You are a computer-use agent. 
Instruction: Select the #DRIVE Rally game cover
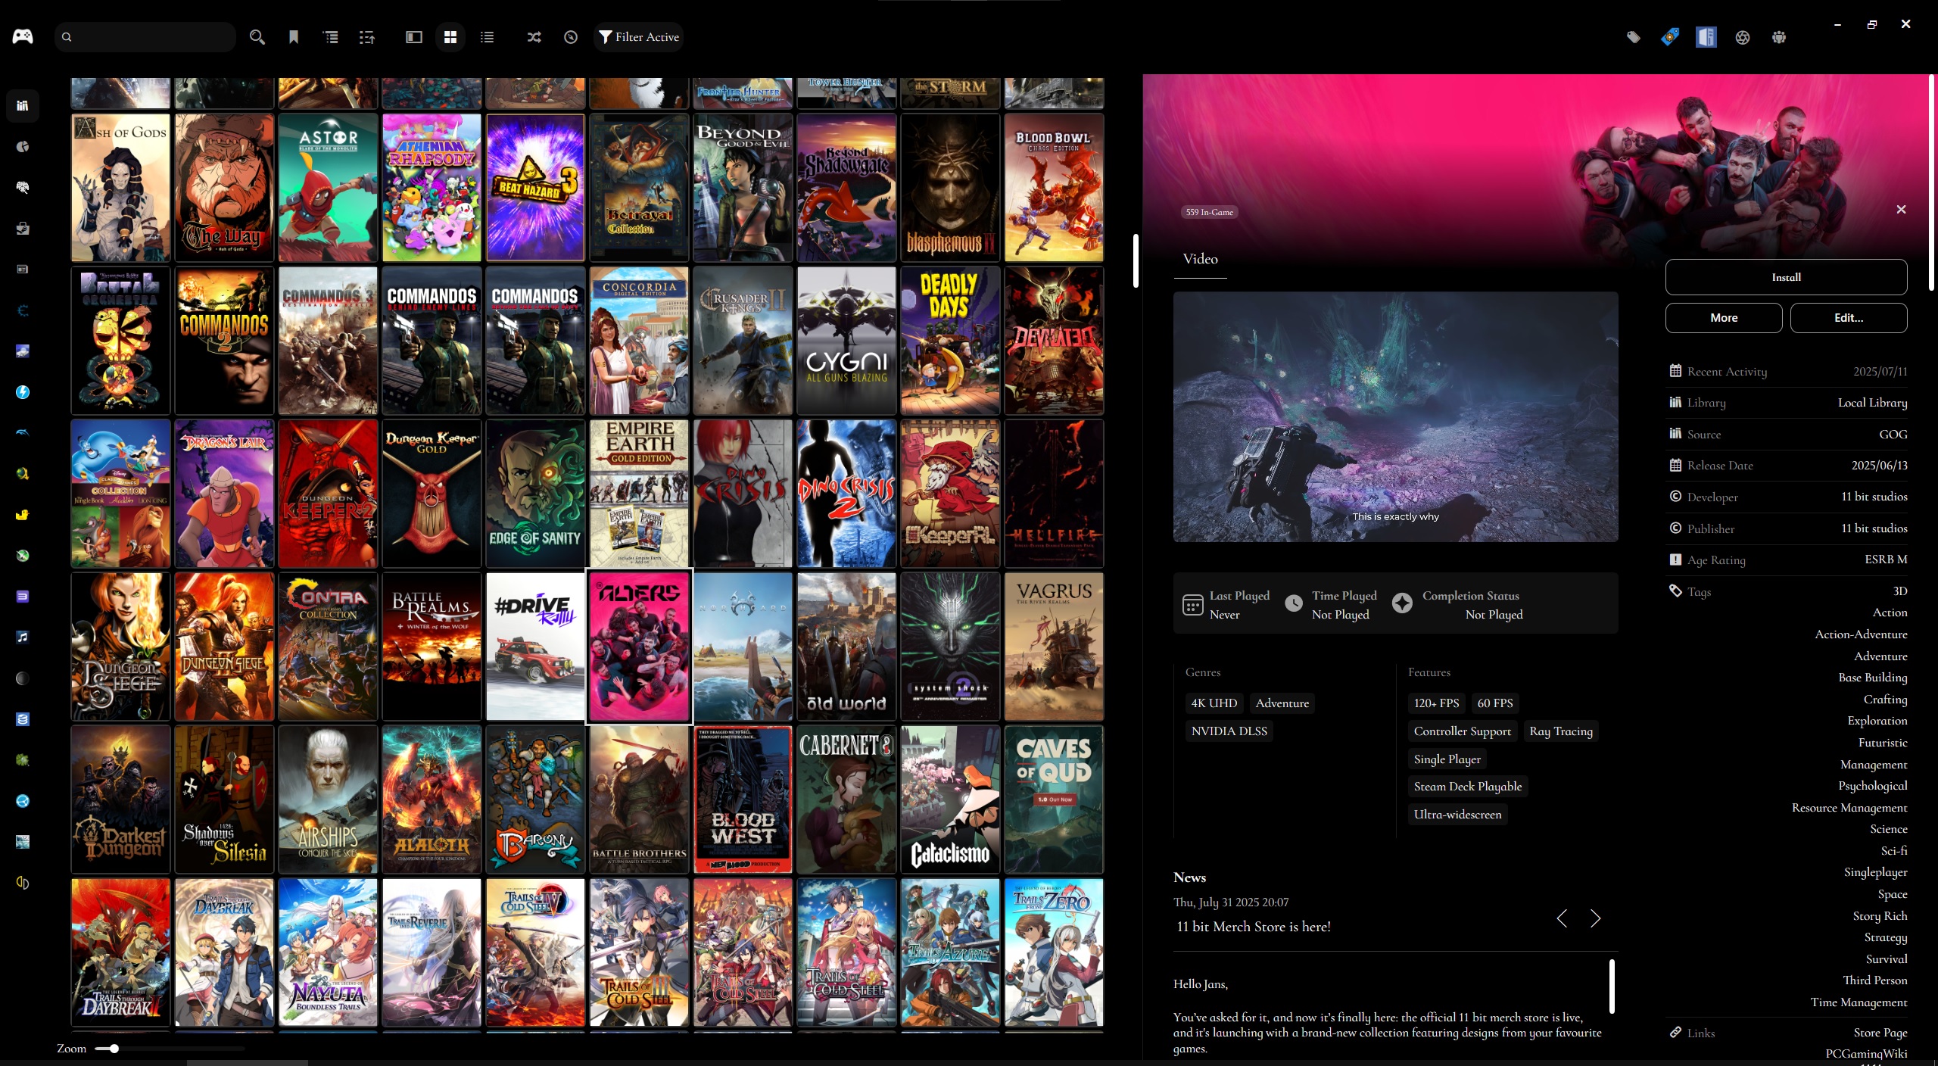(535, 647)
